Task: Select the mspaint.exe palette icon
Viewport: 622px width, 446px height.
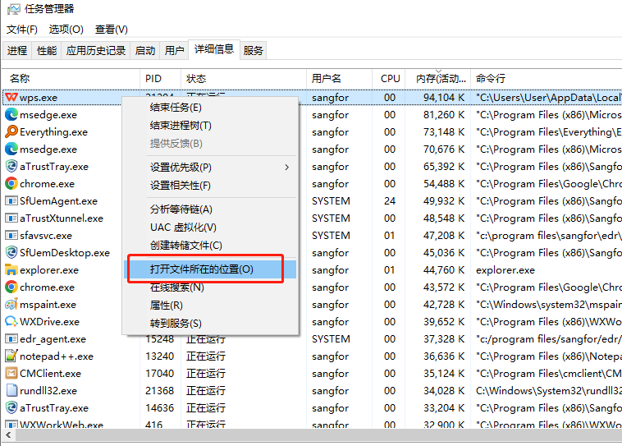Action: 11,305
